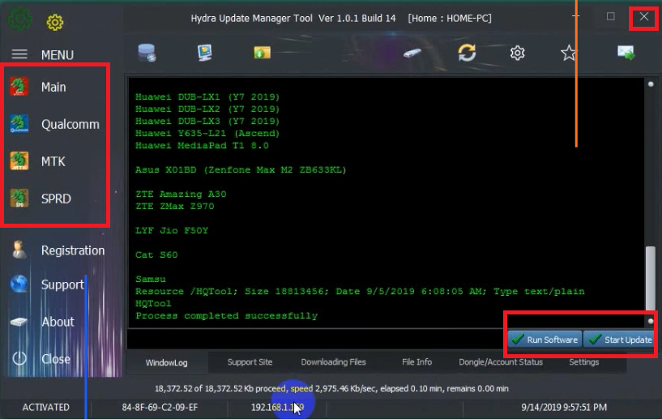Image resolution: width=662 pixels, height=419 pixels.
Task: Select the SPRD module icon
Action: [19, 198]
